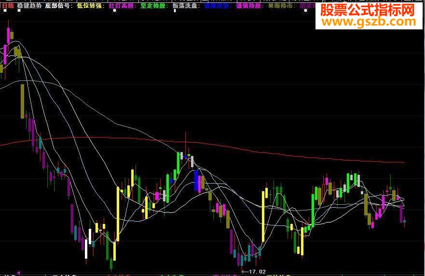Click the yellow 低位转强 legend label
The width and height of the screenshot is (425, 276).
pos(89,6)
